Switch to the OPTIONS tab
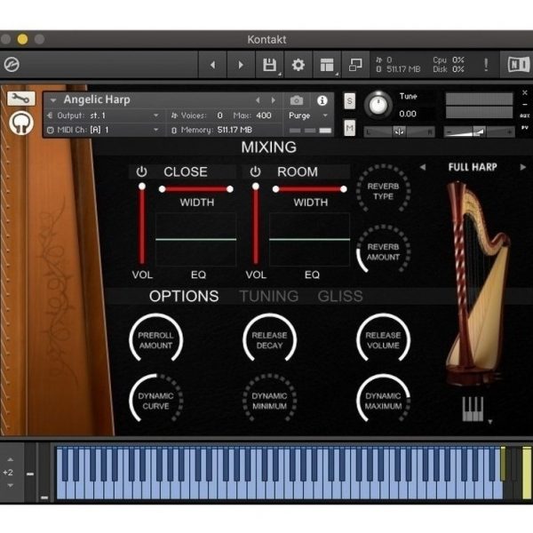Image resolution: width=533 pixels, height=533 pixels. click(x=184, y=296)
